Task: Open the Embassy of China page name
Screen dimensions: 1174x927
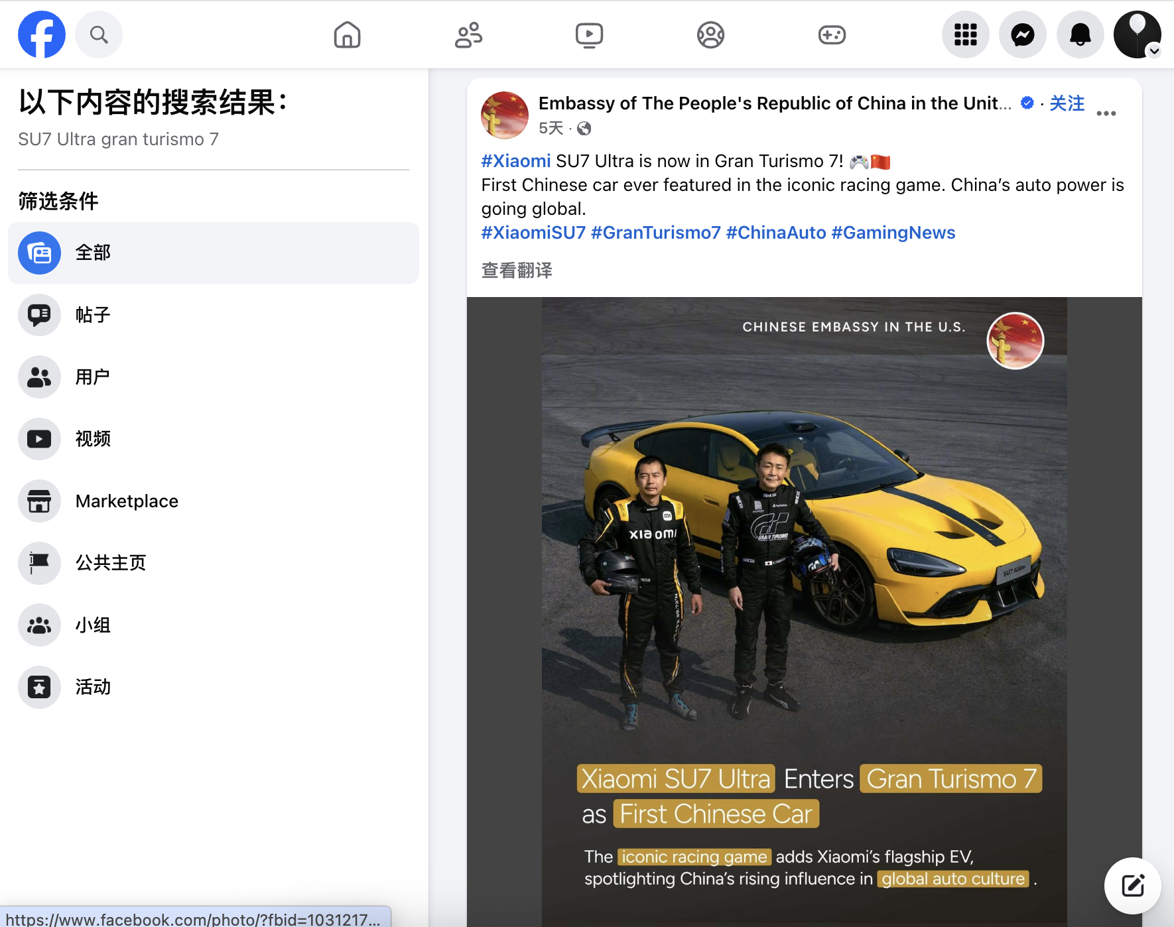Action: tap(775, 103)
